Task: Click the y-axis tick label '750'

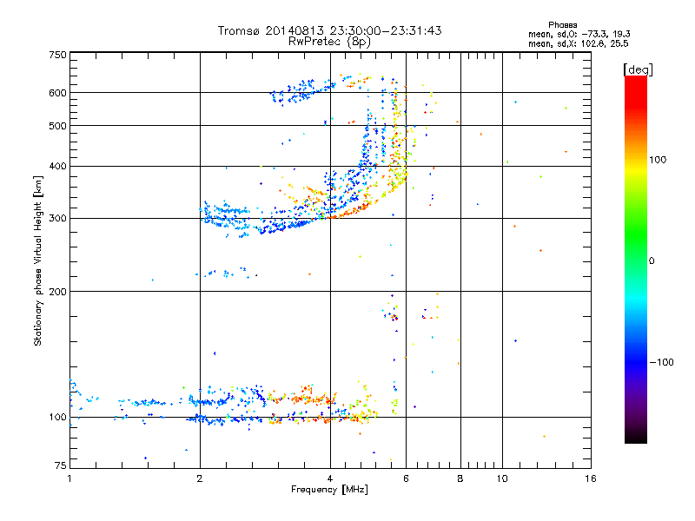Action: point(57,55)
